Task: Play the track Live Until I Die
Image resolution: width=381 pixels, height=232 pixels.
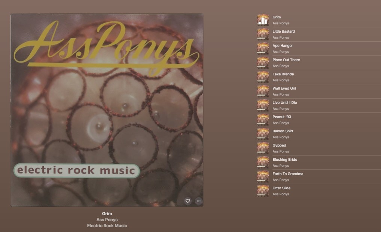Action: [x=285, y=102]
